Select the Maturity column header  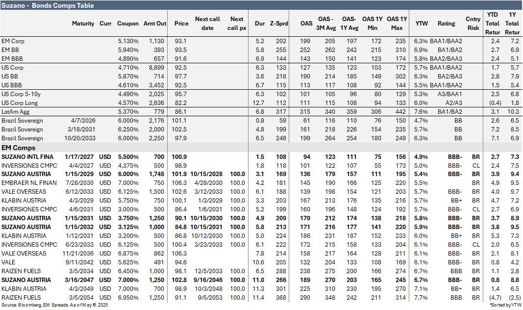click(83, 24)
